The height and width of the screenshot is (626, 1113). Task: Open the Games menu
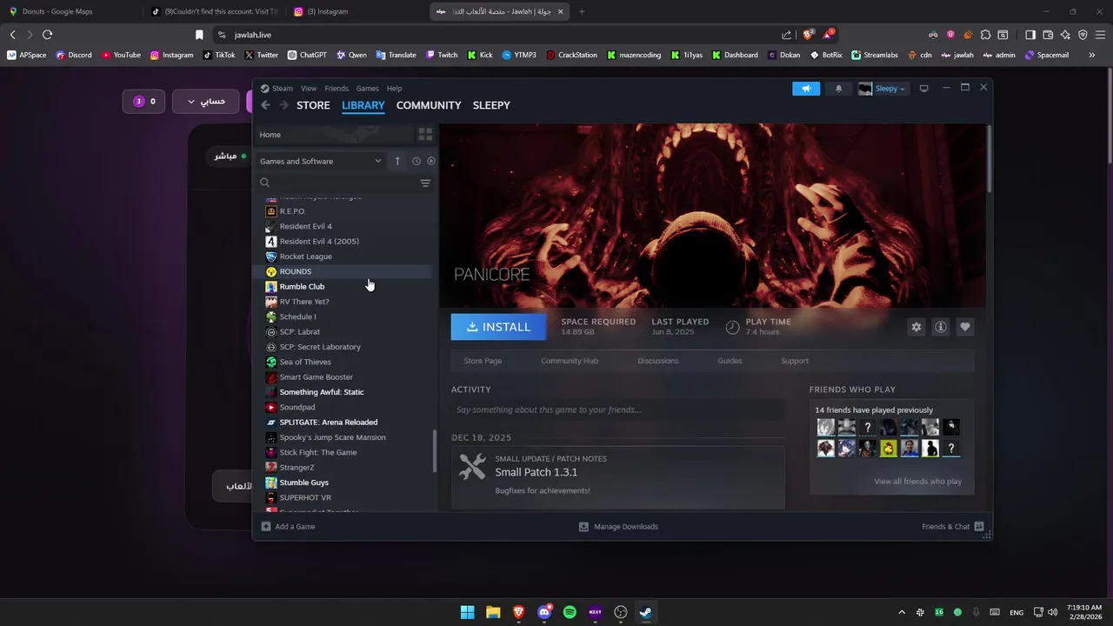367,89
